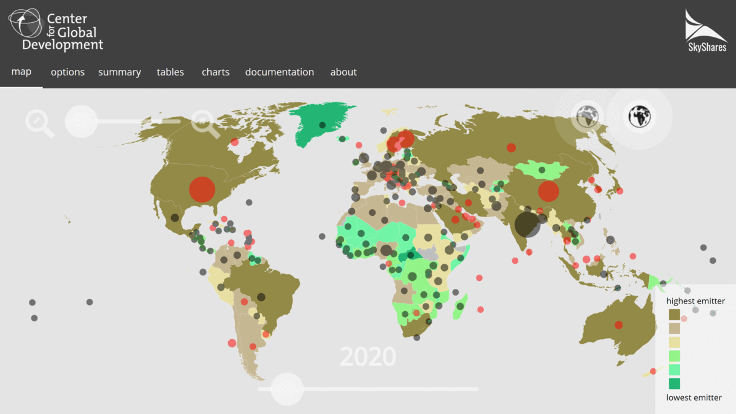This screenshot has height=414, width=736.
Task: Open the options tab
Action: point(67,72)
